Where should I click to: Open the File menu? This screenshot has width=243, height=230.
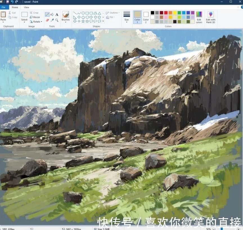coord(4,7)
